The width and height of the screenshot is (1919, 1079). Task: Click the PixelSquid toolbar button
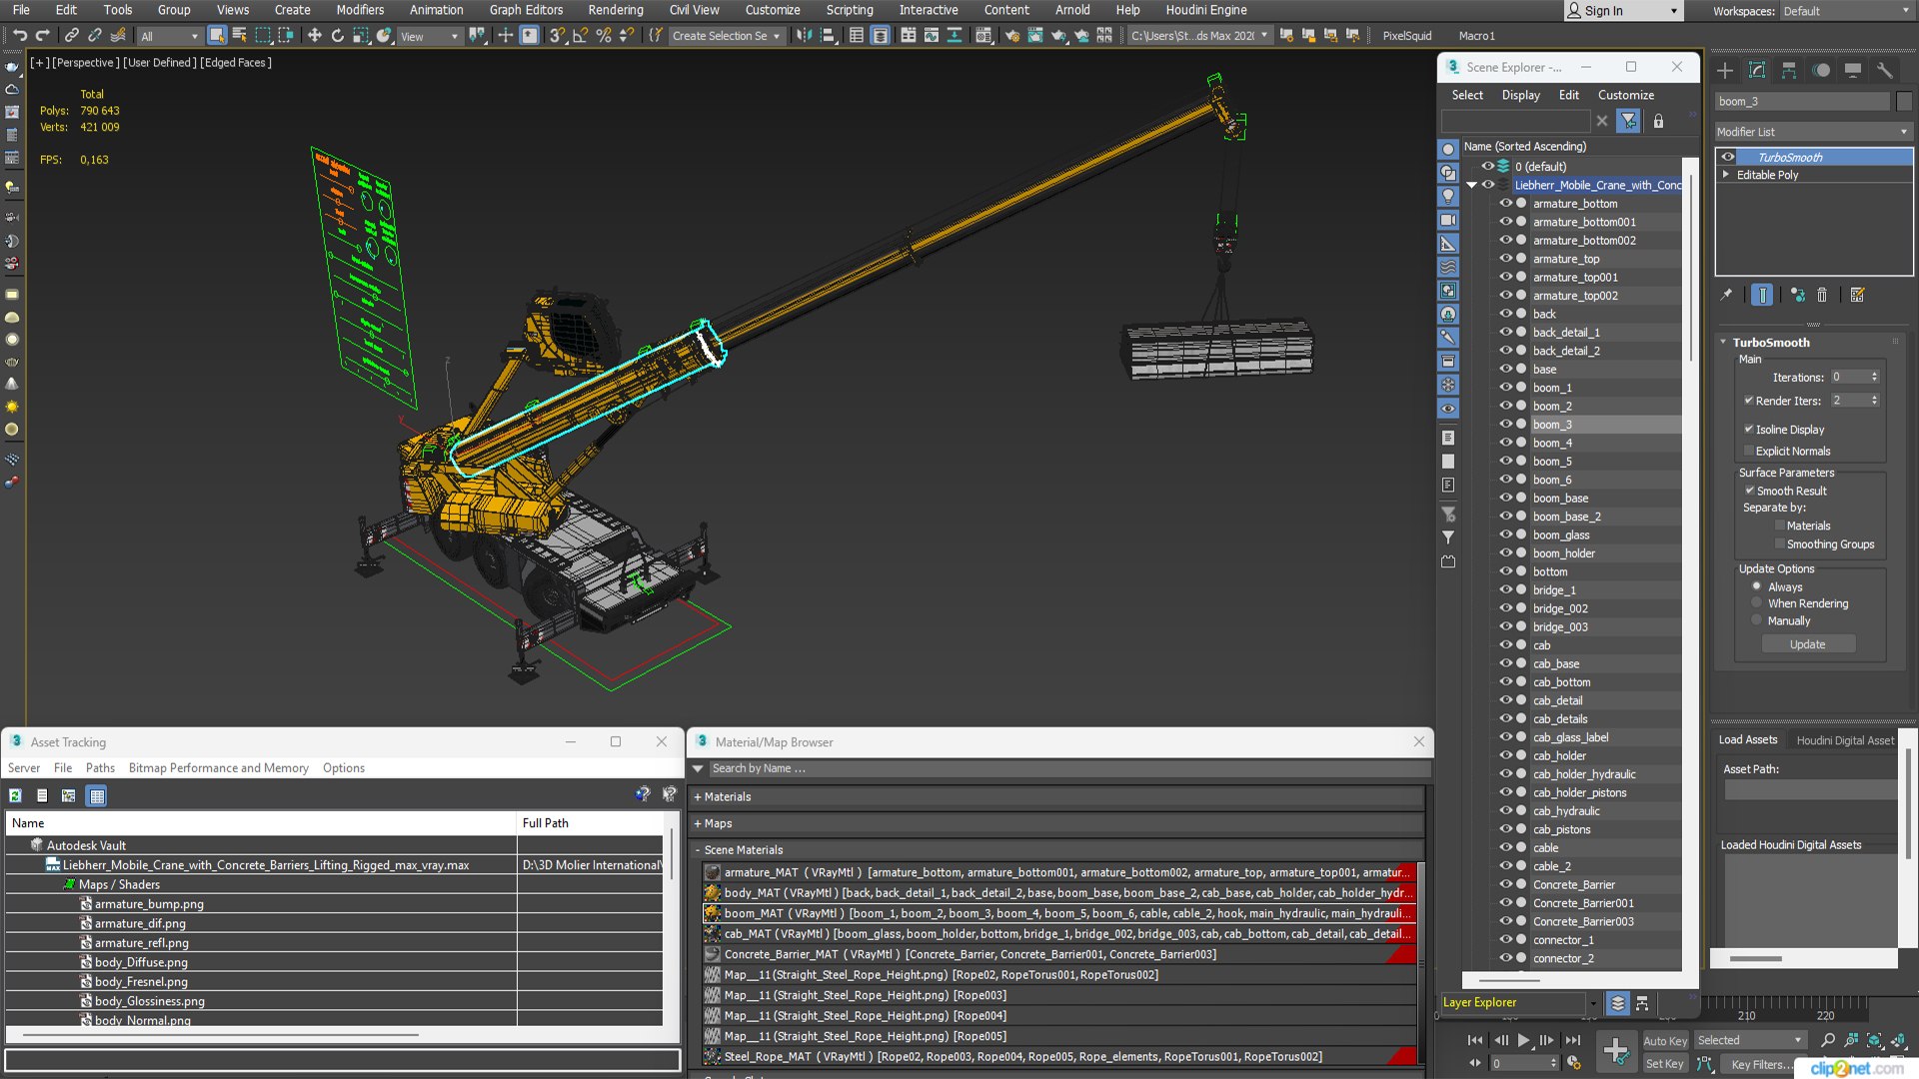pyautogui.click(x=1407, y=36)
